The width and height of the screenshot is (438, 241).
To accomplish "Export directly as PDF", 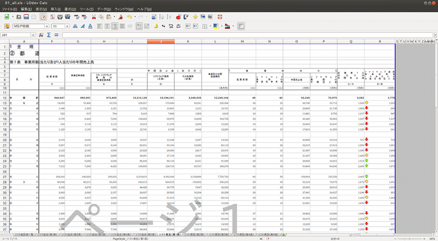I will tap(53, 17).
